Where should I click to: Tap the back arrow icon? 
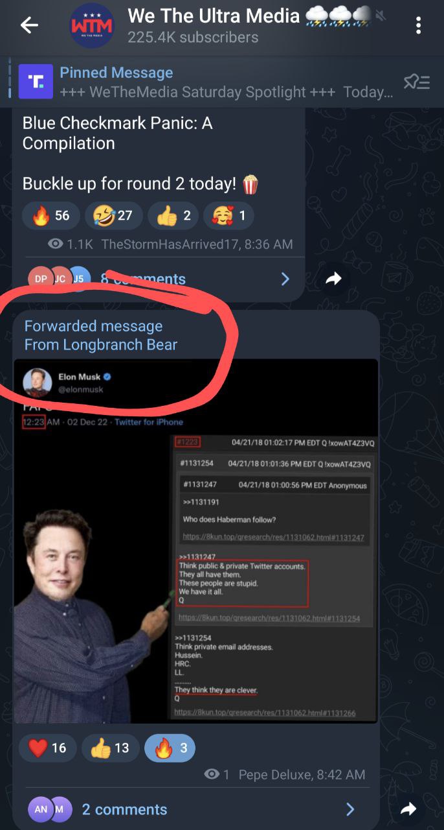point(29,26)
